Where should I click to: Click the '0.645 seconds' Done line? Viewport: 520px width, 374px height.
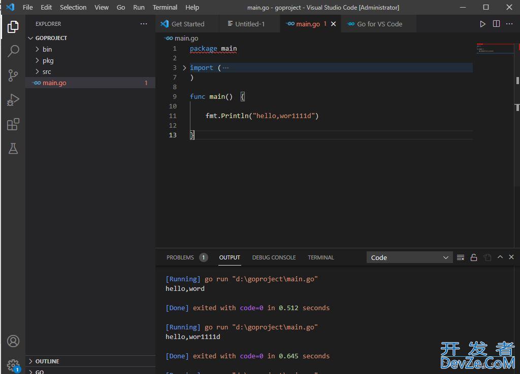pos(247,356)
